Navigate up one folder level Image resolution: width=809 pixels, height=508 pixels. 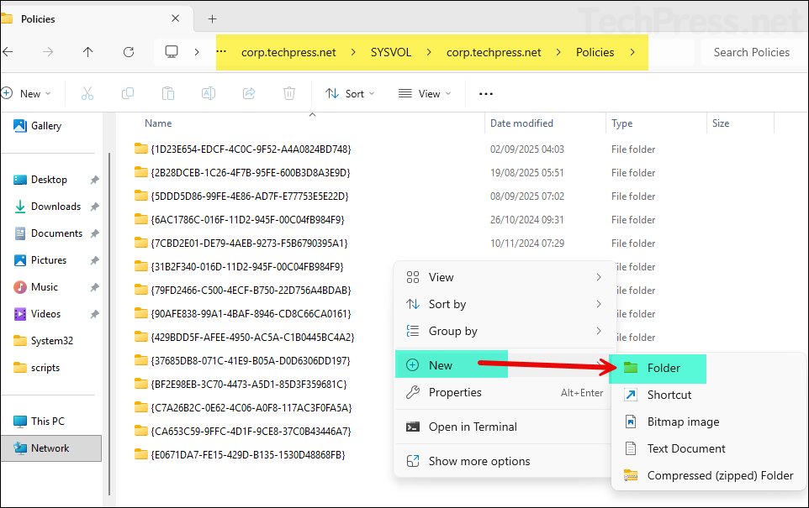click(x=87, y=51)
